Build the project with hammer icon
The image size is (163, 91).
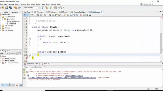point(43,8)
